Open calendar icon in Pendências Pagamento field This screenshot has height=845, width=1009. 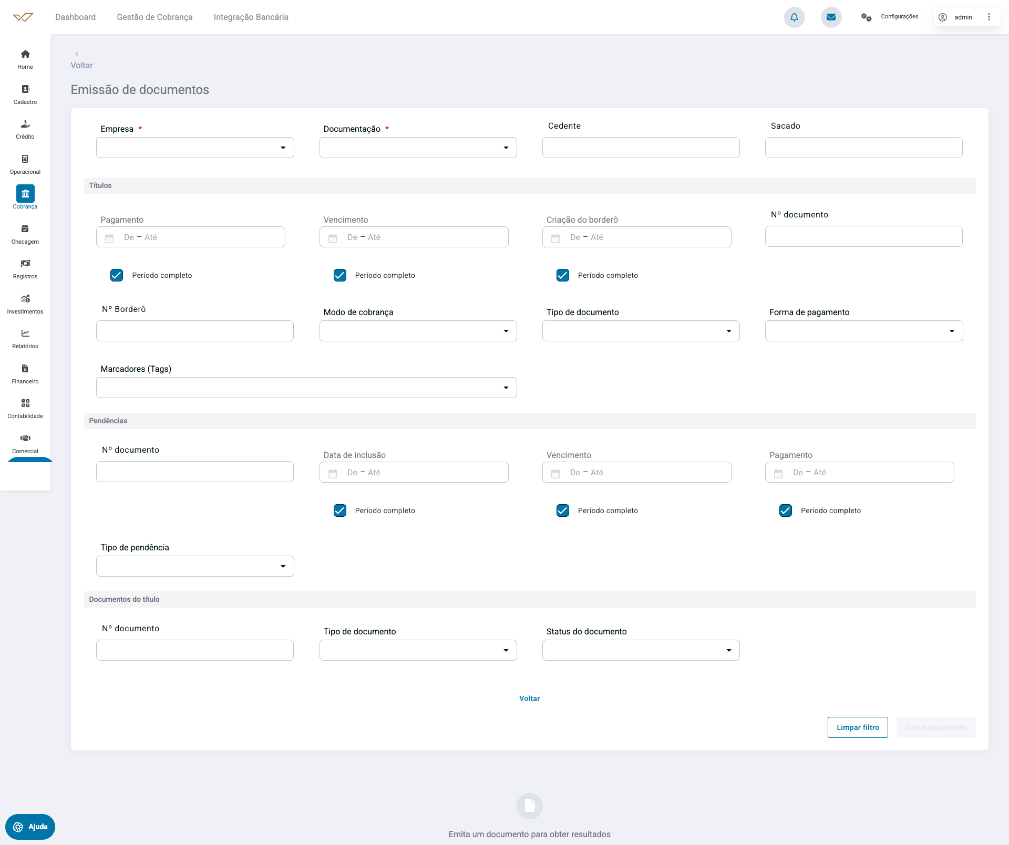pyautogui.click(x=778, y=473)
